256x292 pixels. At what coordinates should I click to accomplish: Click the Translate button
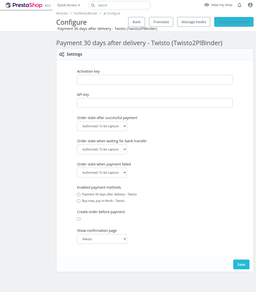[x=161, y=22]
